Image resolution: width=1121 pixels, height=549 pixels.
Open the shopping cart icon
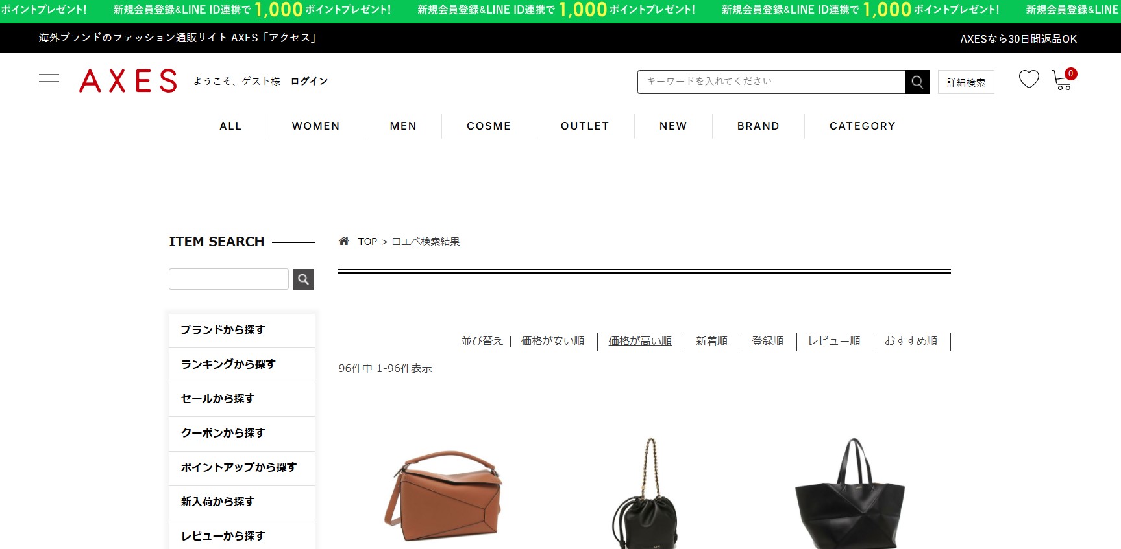pos(1062,80)
